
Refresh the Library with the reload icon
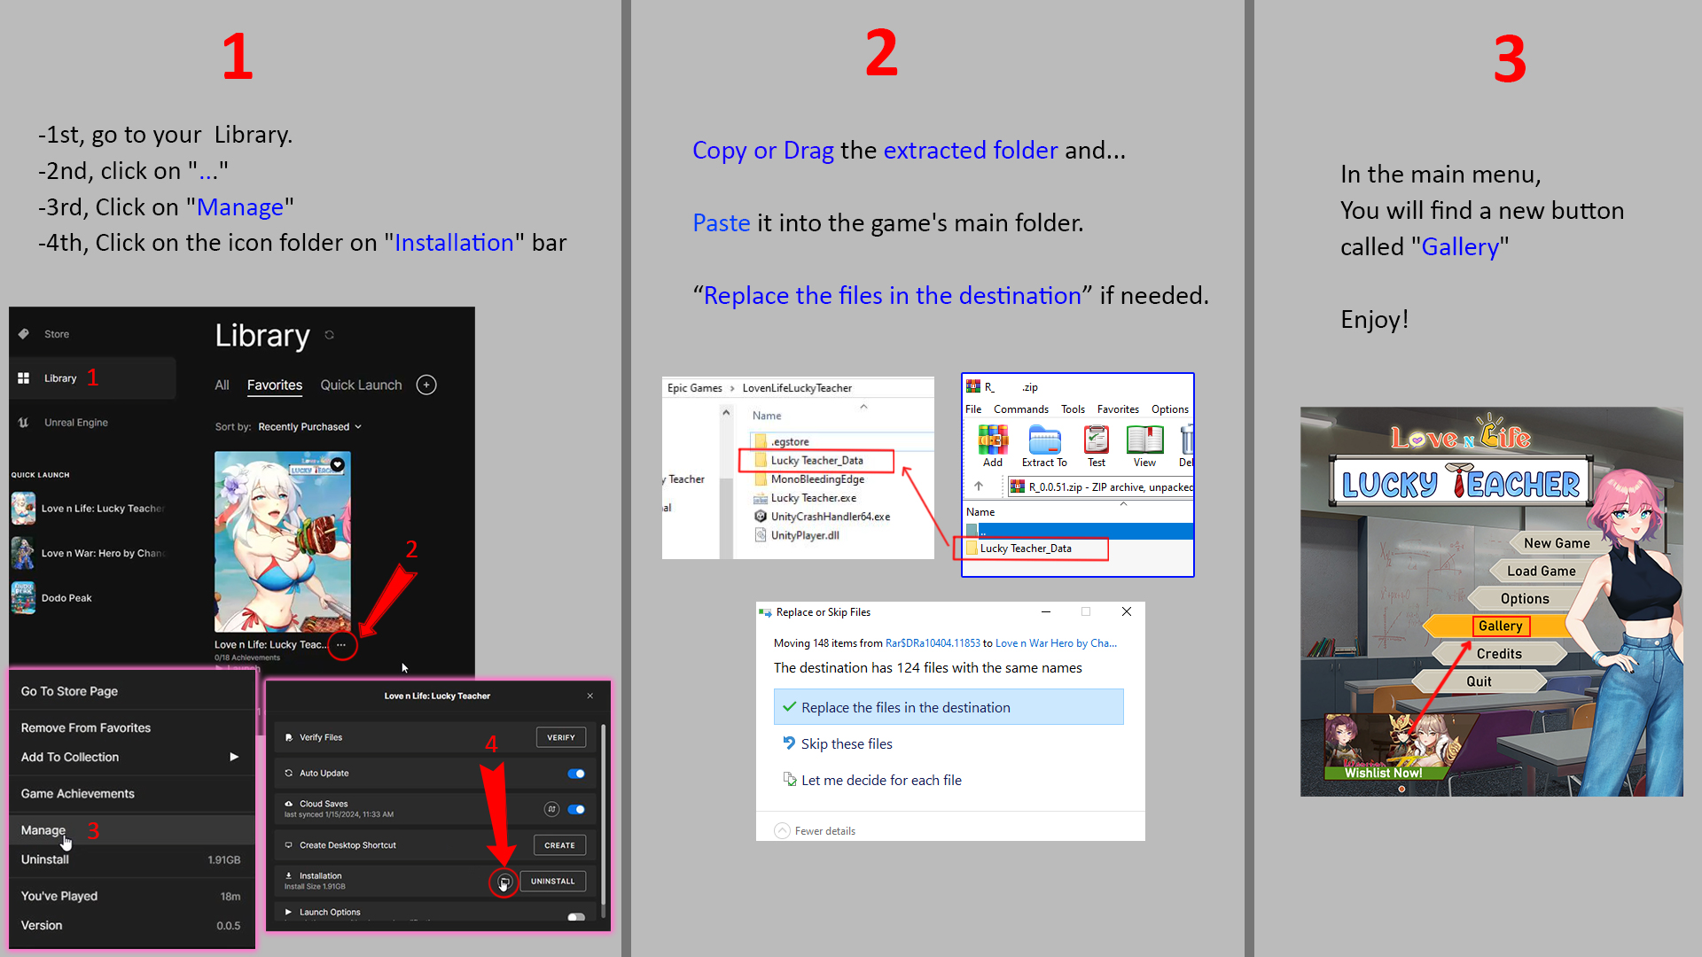330,335
